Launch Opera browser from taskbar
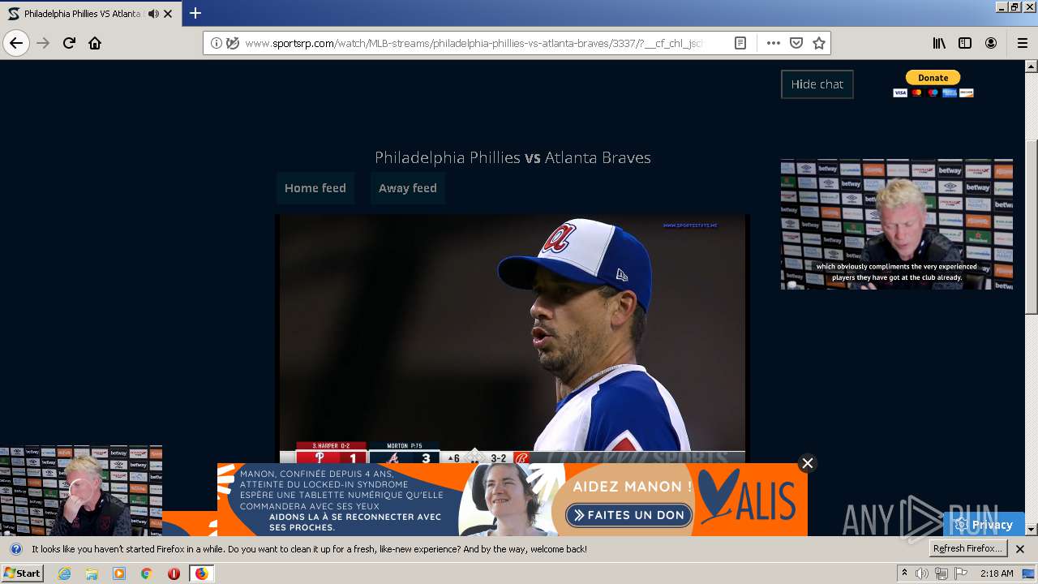This screenshot has width=1038, height=584. coord(174,573)
